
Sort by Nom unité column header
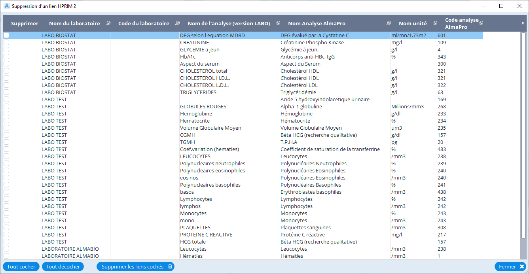(412, 23)
